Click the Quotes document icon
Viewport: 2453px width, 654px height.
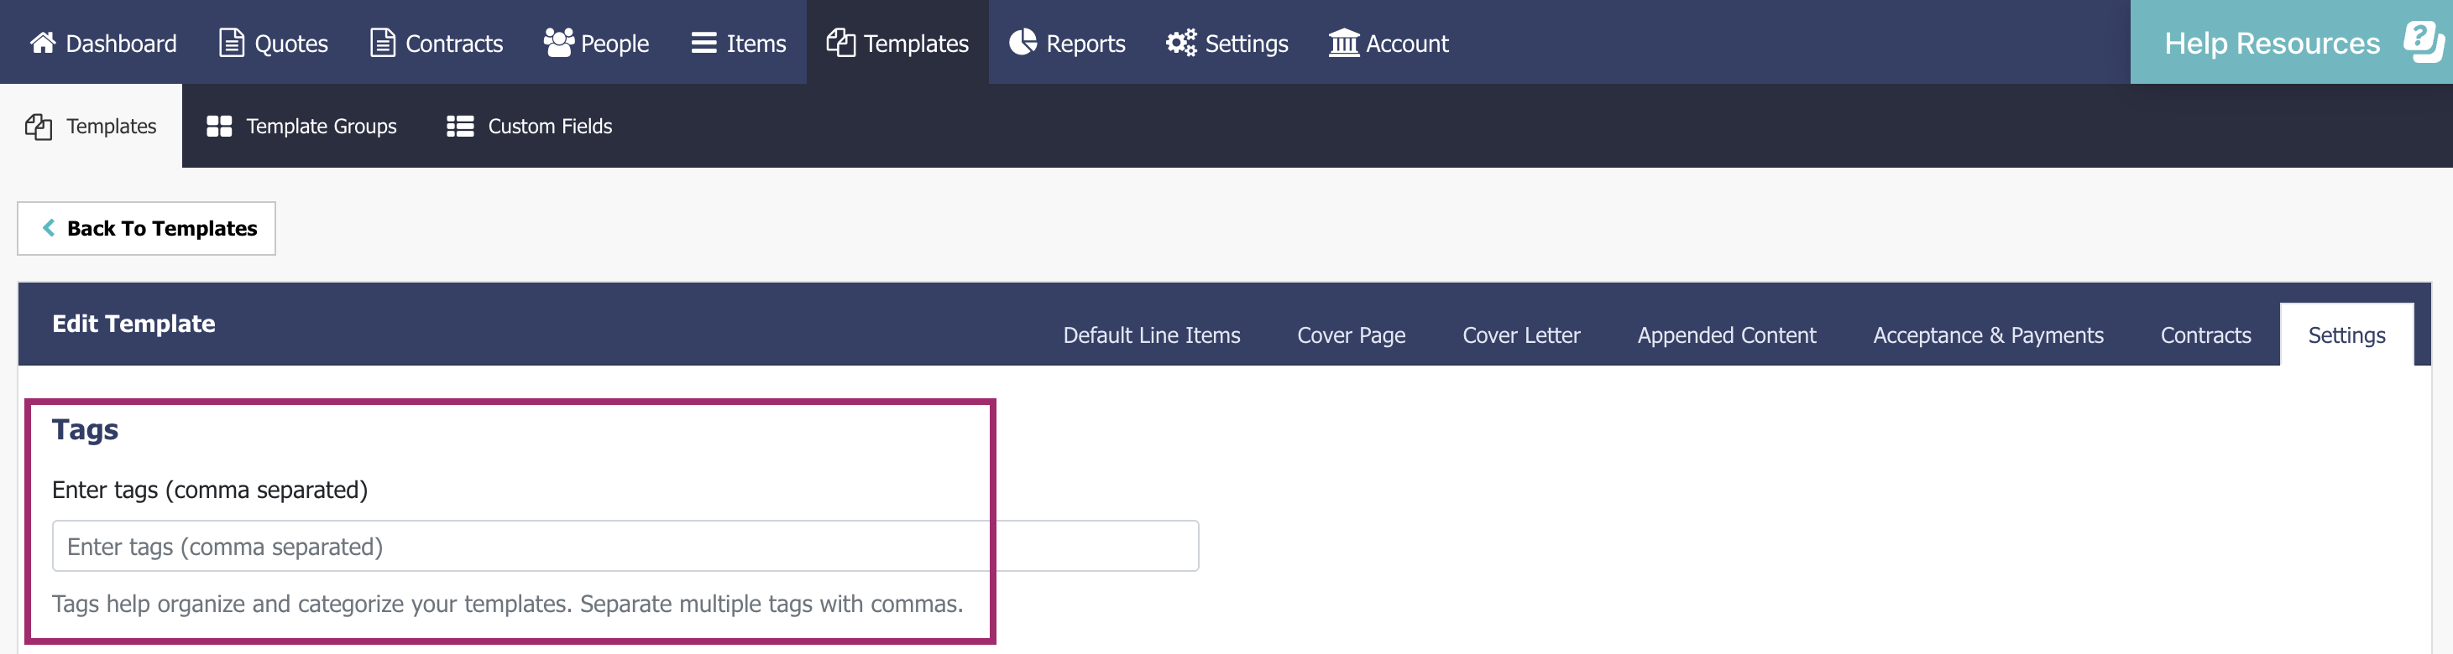232,43
